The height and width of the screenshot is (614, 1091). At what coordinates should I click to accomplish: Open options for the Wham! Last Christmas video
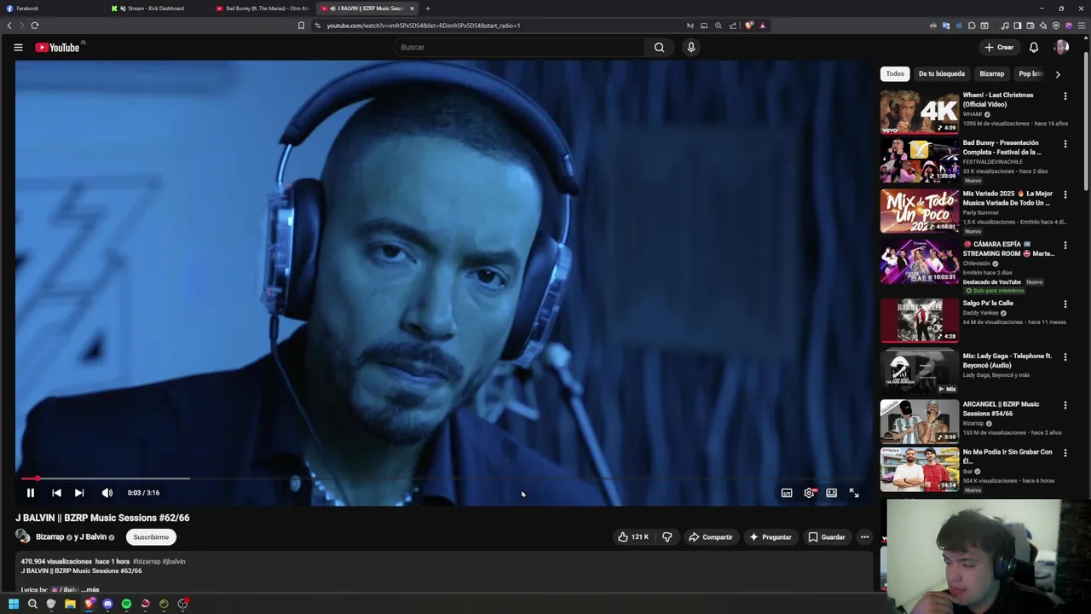point(1065,96)
